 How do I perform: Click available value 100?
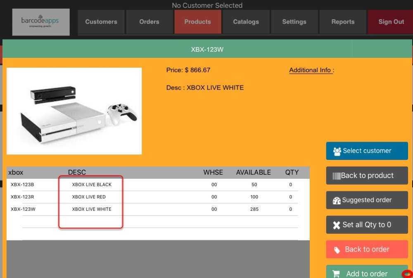pos(254,197)
